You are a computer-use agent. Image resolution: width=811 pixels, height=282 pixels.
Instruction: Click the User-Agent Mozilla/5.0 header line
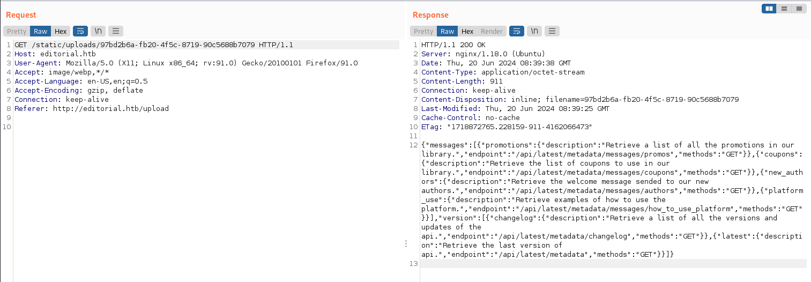pyautogui.click(x=186, y=63)
